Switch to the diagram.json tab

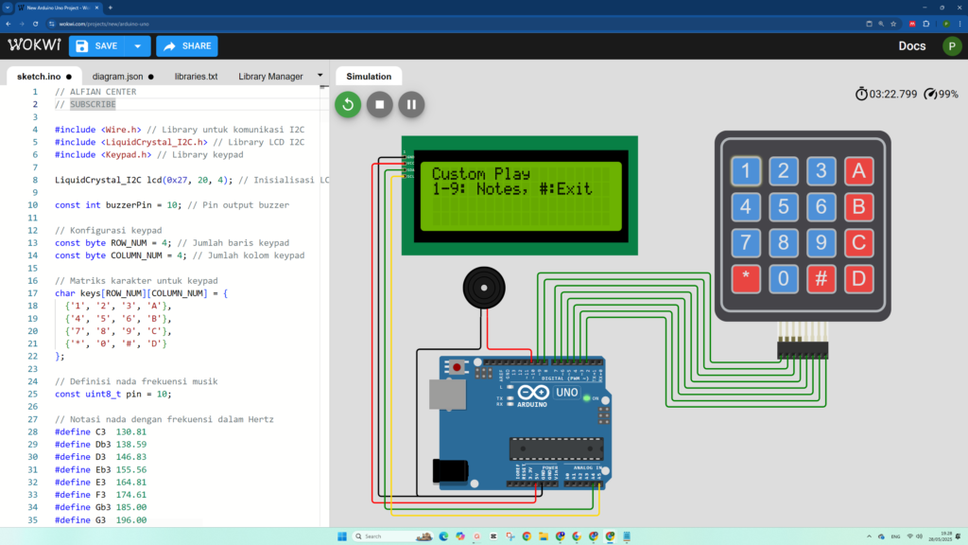click(123, 77)
